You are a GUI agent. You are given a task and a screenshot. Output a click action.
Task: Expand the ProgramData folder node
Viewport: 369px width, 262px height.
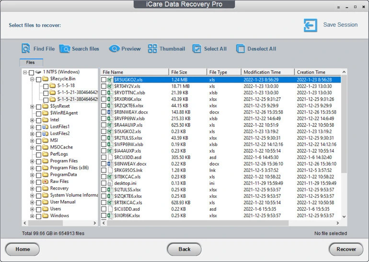[x=32, y=175]
